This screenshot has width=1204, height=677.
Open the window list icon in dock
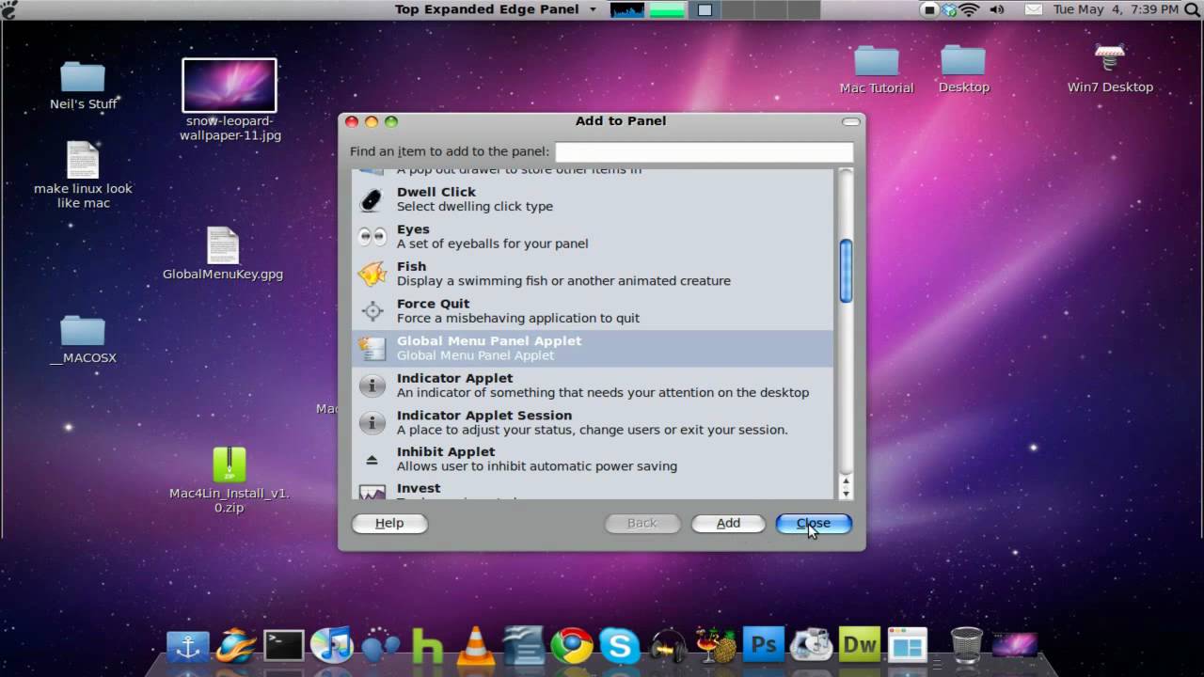point(908,645)
